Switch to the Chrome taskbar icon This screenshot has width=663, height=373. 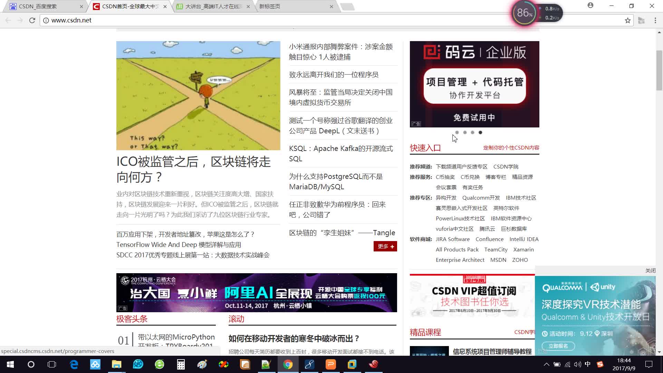coord(288,364)
